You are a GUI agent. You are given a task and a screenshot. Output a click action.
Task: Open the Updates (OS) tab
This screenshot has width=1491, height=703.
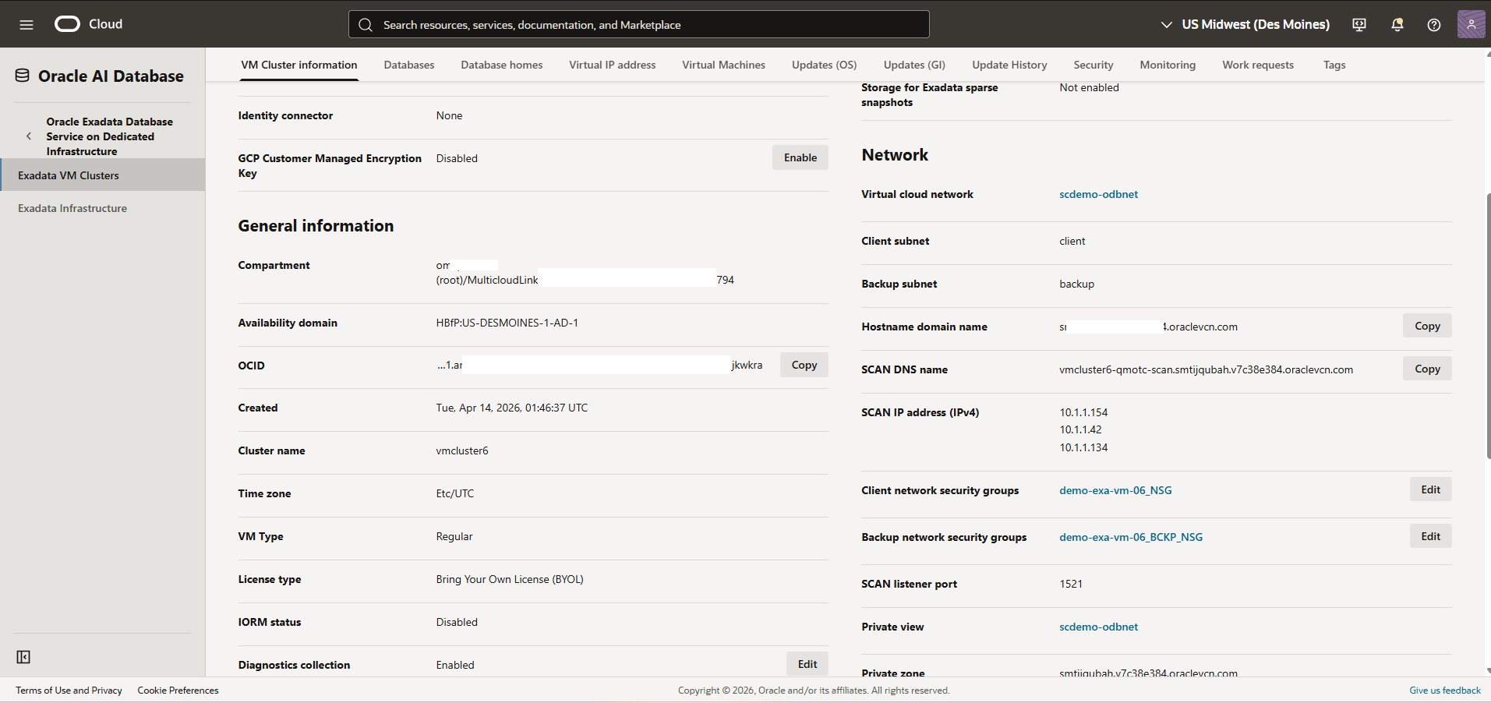point(825,65)
